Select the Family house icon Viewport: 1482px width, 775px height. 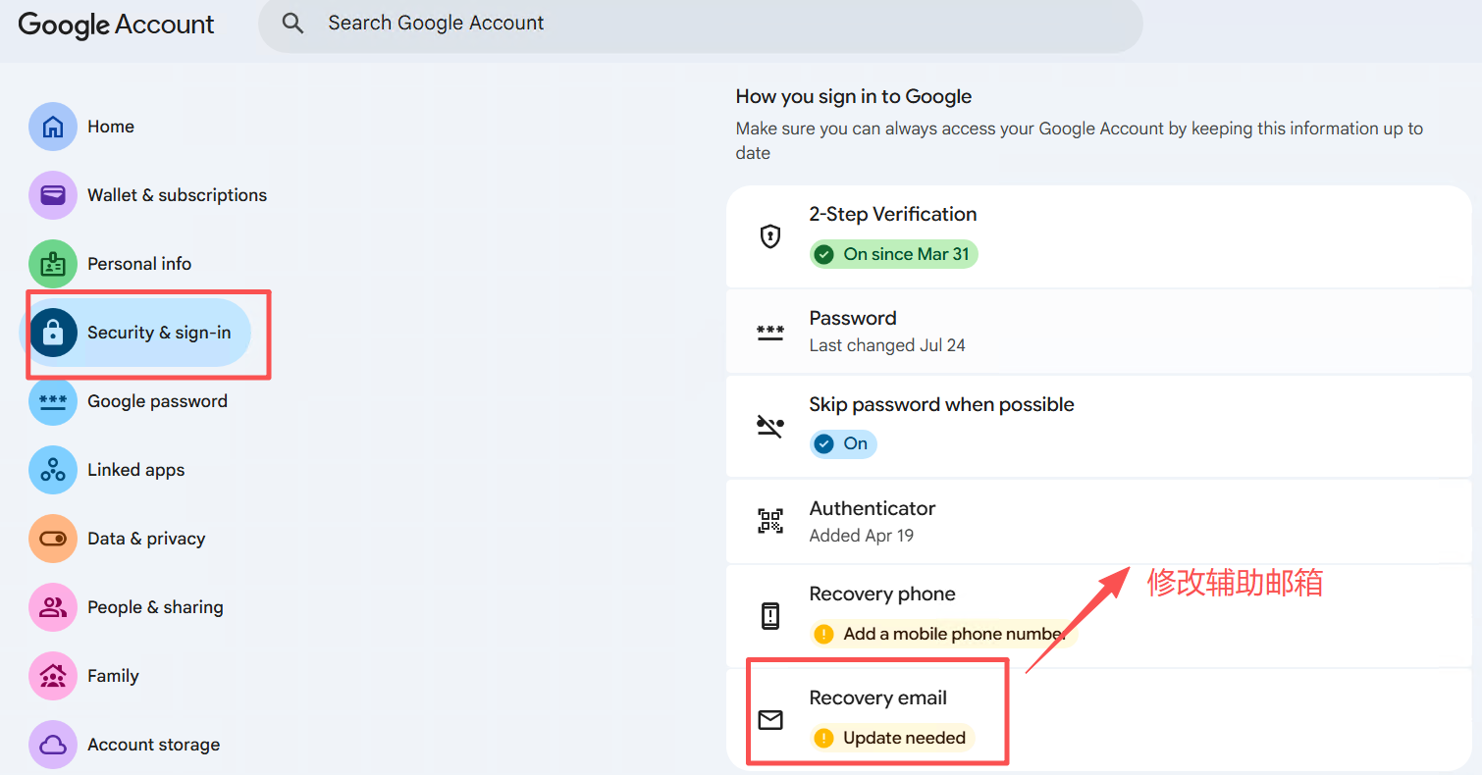click(x=53, y=676)
